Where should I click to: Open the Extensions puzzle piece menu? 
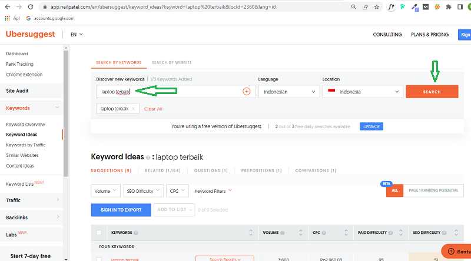[449, 6]
